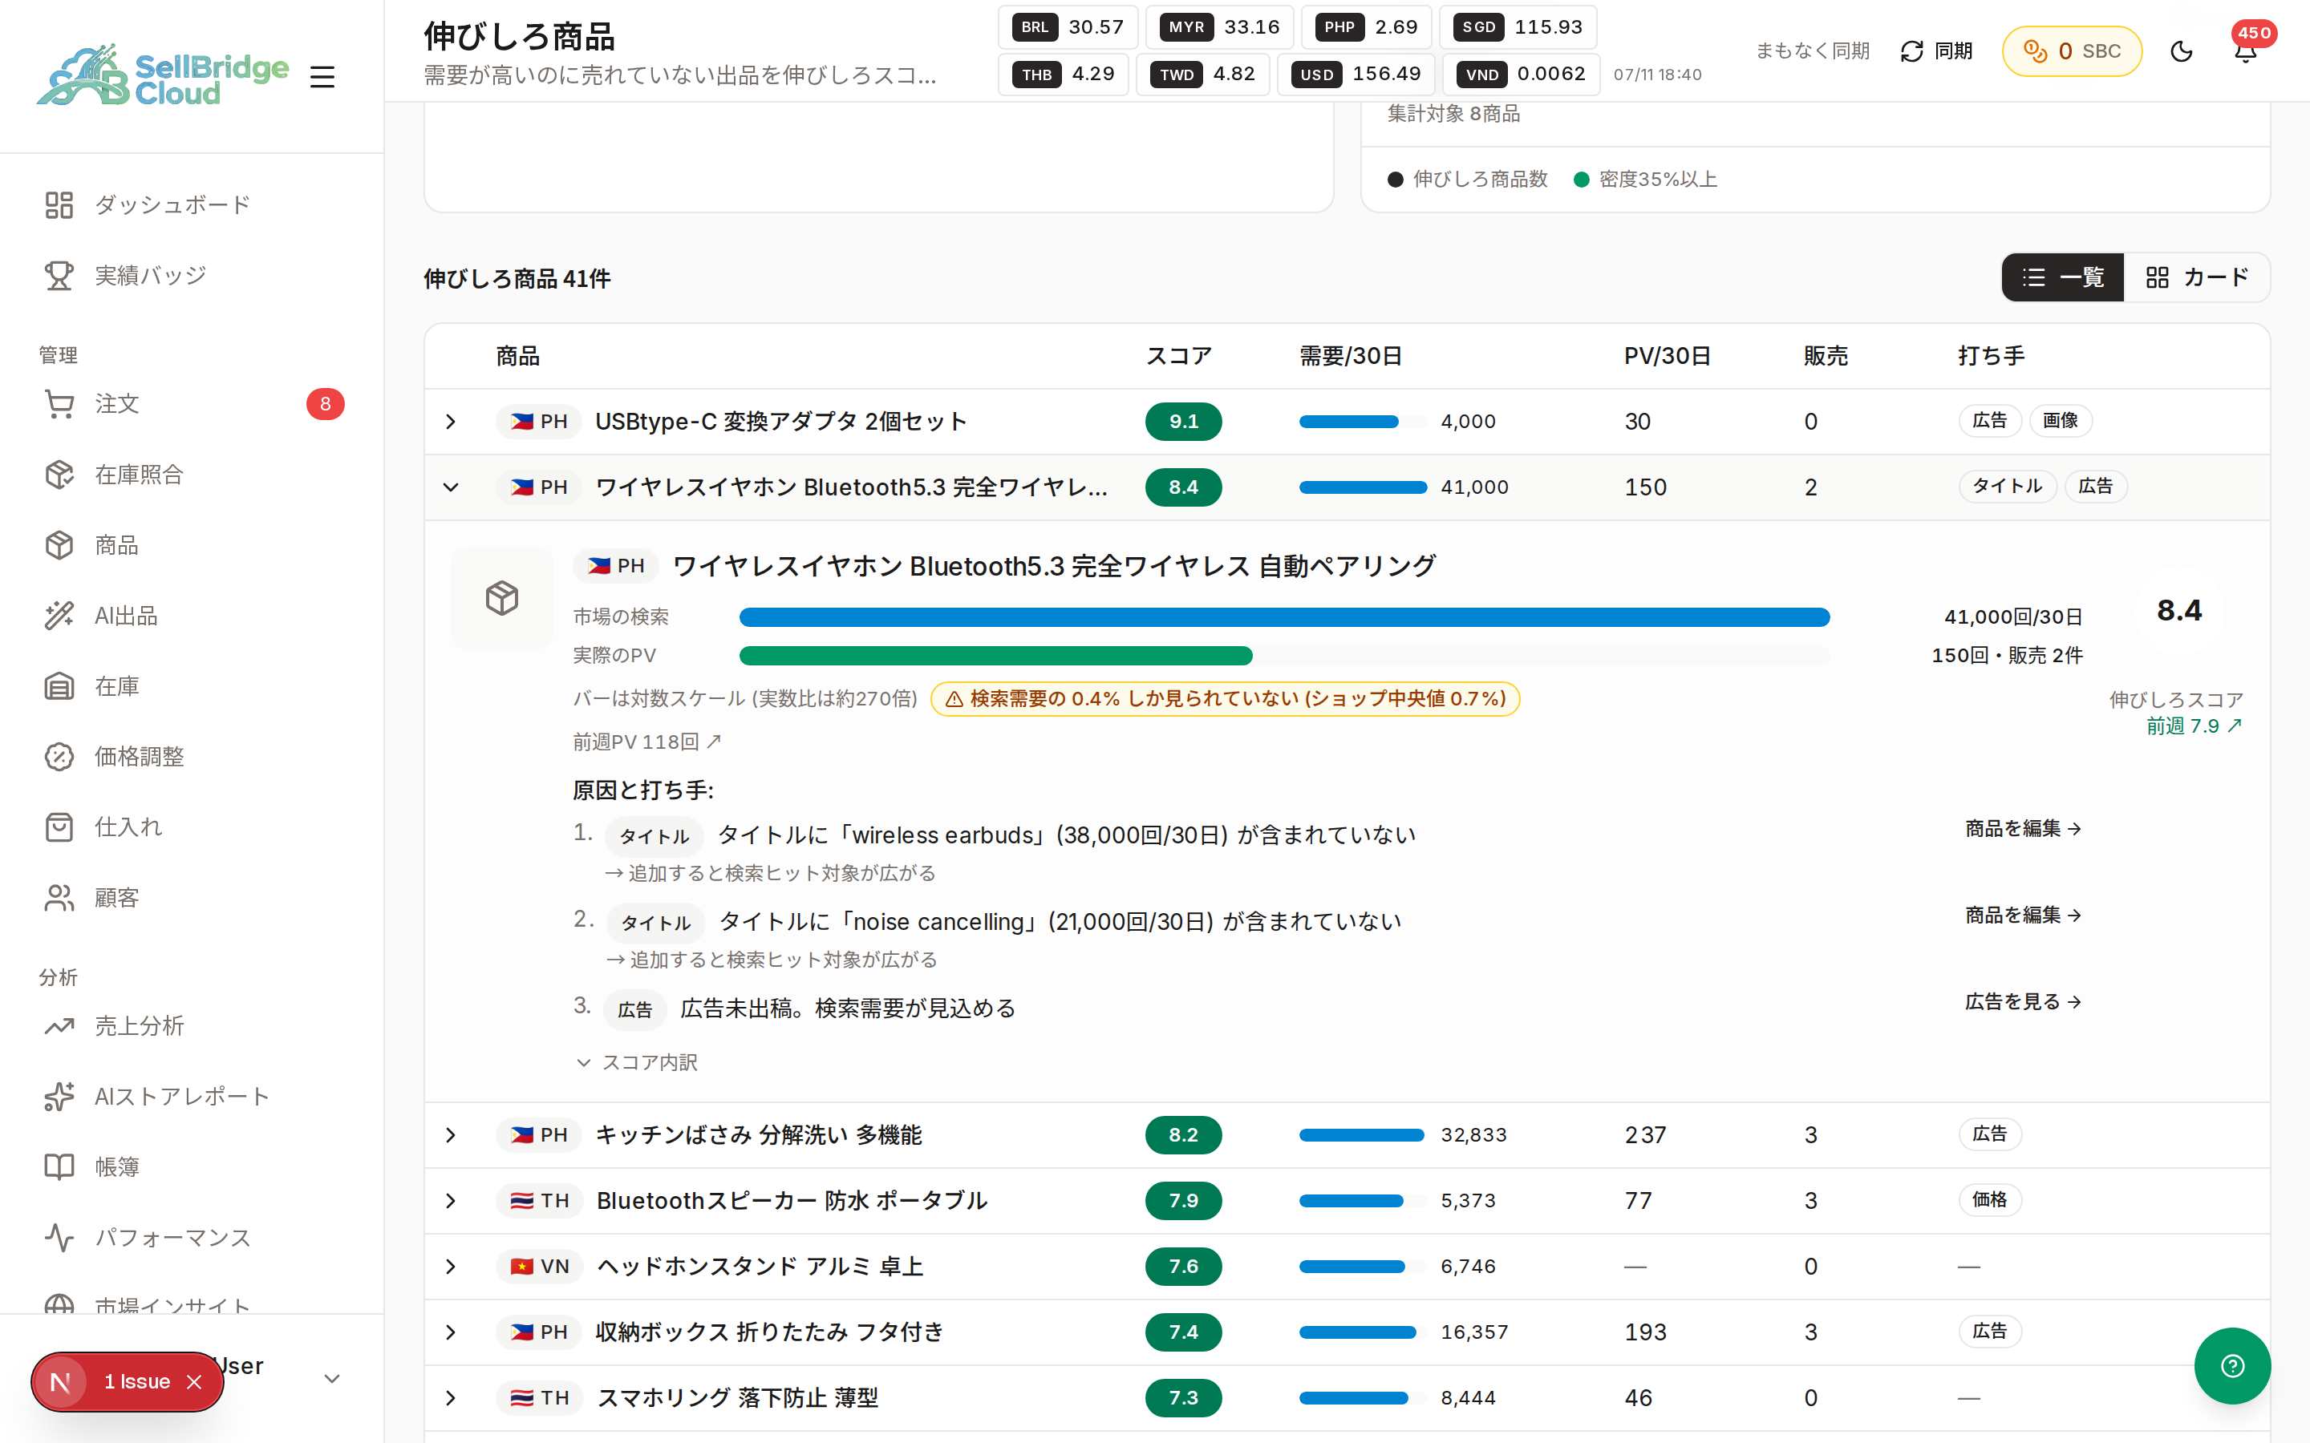2310x1443 pixels.
Task: Click score badge 9.1
Action: click(x=1183, y=422)
